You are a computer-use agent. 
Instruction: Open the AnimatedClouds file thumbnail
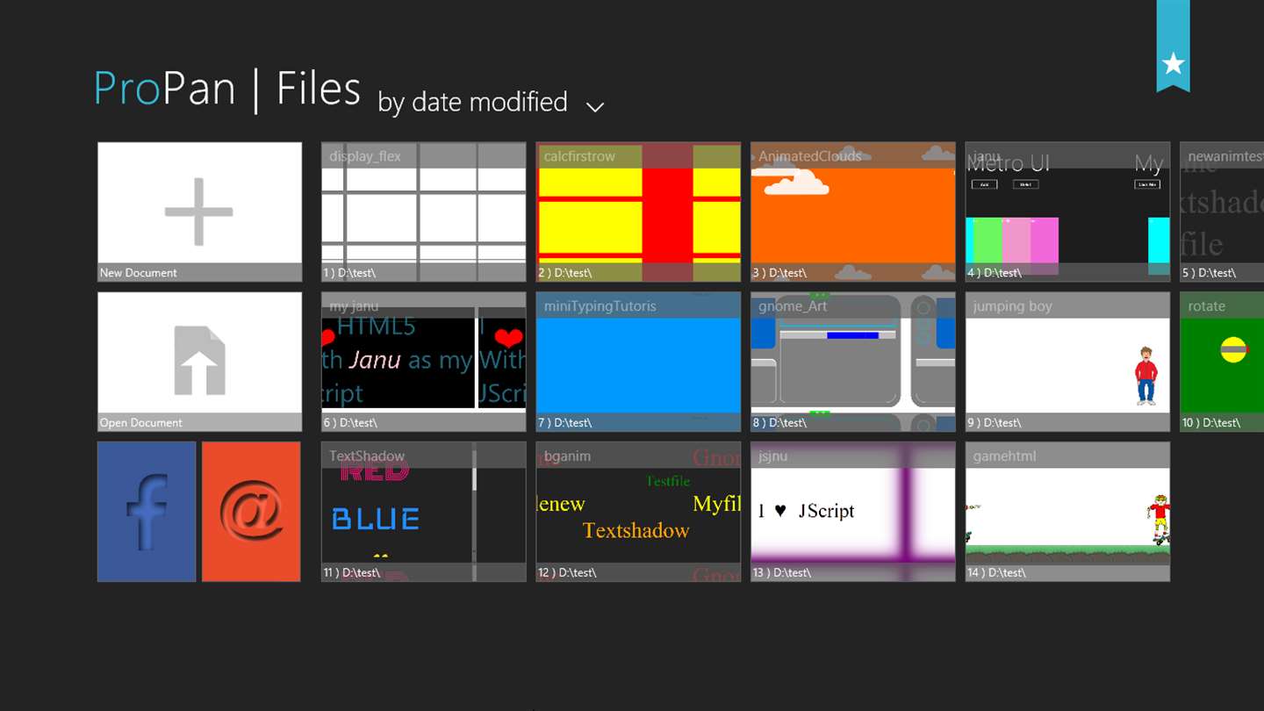pos(853,212)
